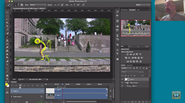The height and width of the screenshot is (103, 185).
Task: Open the brush Mode dropdown
Action: 38,5
